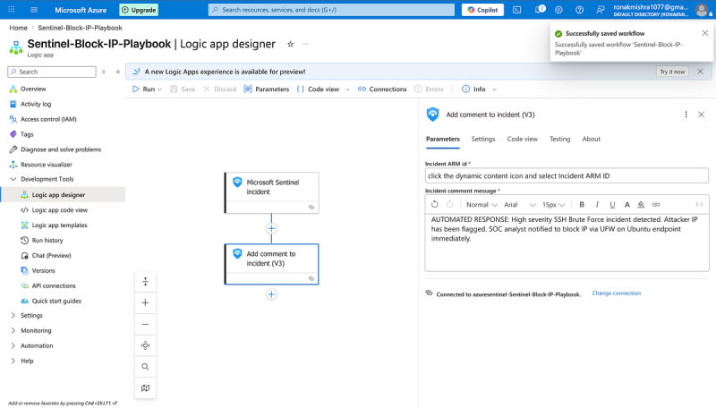716x408 pixels.
Task: Open portal settings gear
Action: (558, 10)
